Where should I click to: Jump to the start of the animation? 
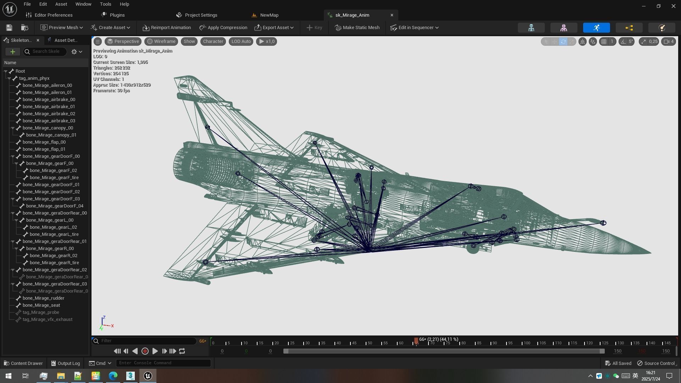(x=117, y=351)
